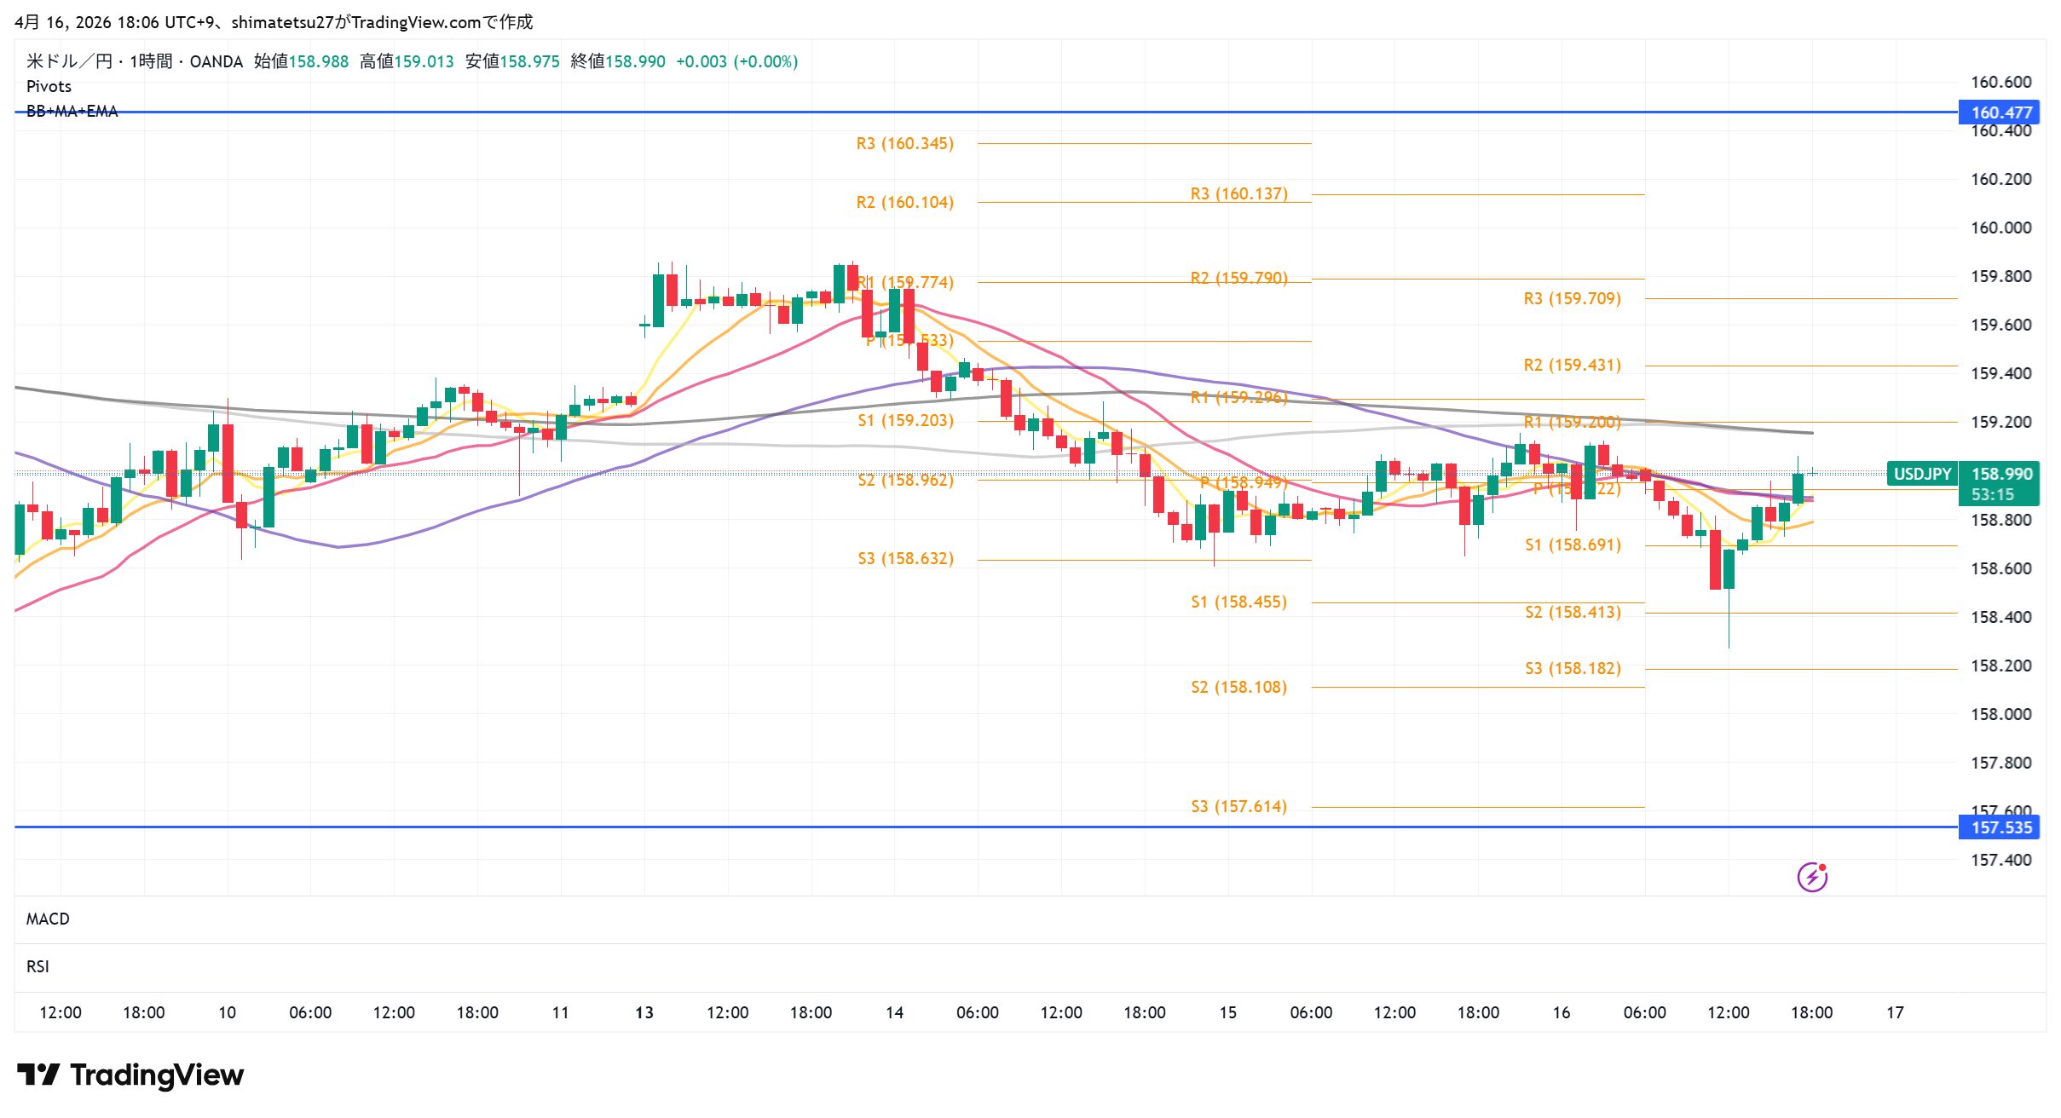
Task: Click the 157.535 blue price label
Action: 2000,827
